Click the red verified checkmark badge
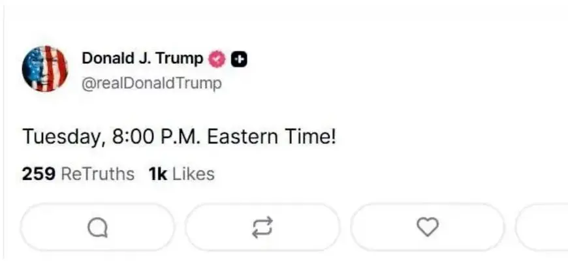 click(x=217, y=59)
